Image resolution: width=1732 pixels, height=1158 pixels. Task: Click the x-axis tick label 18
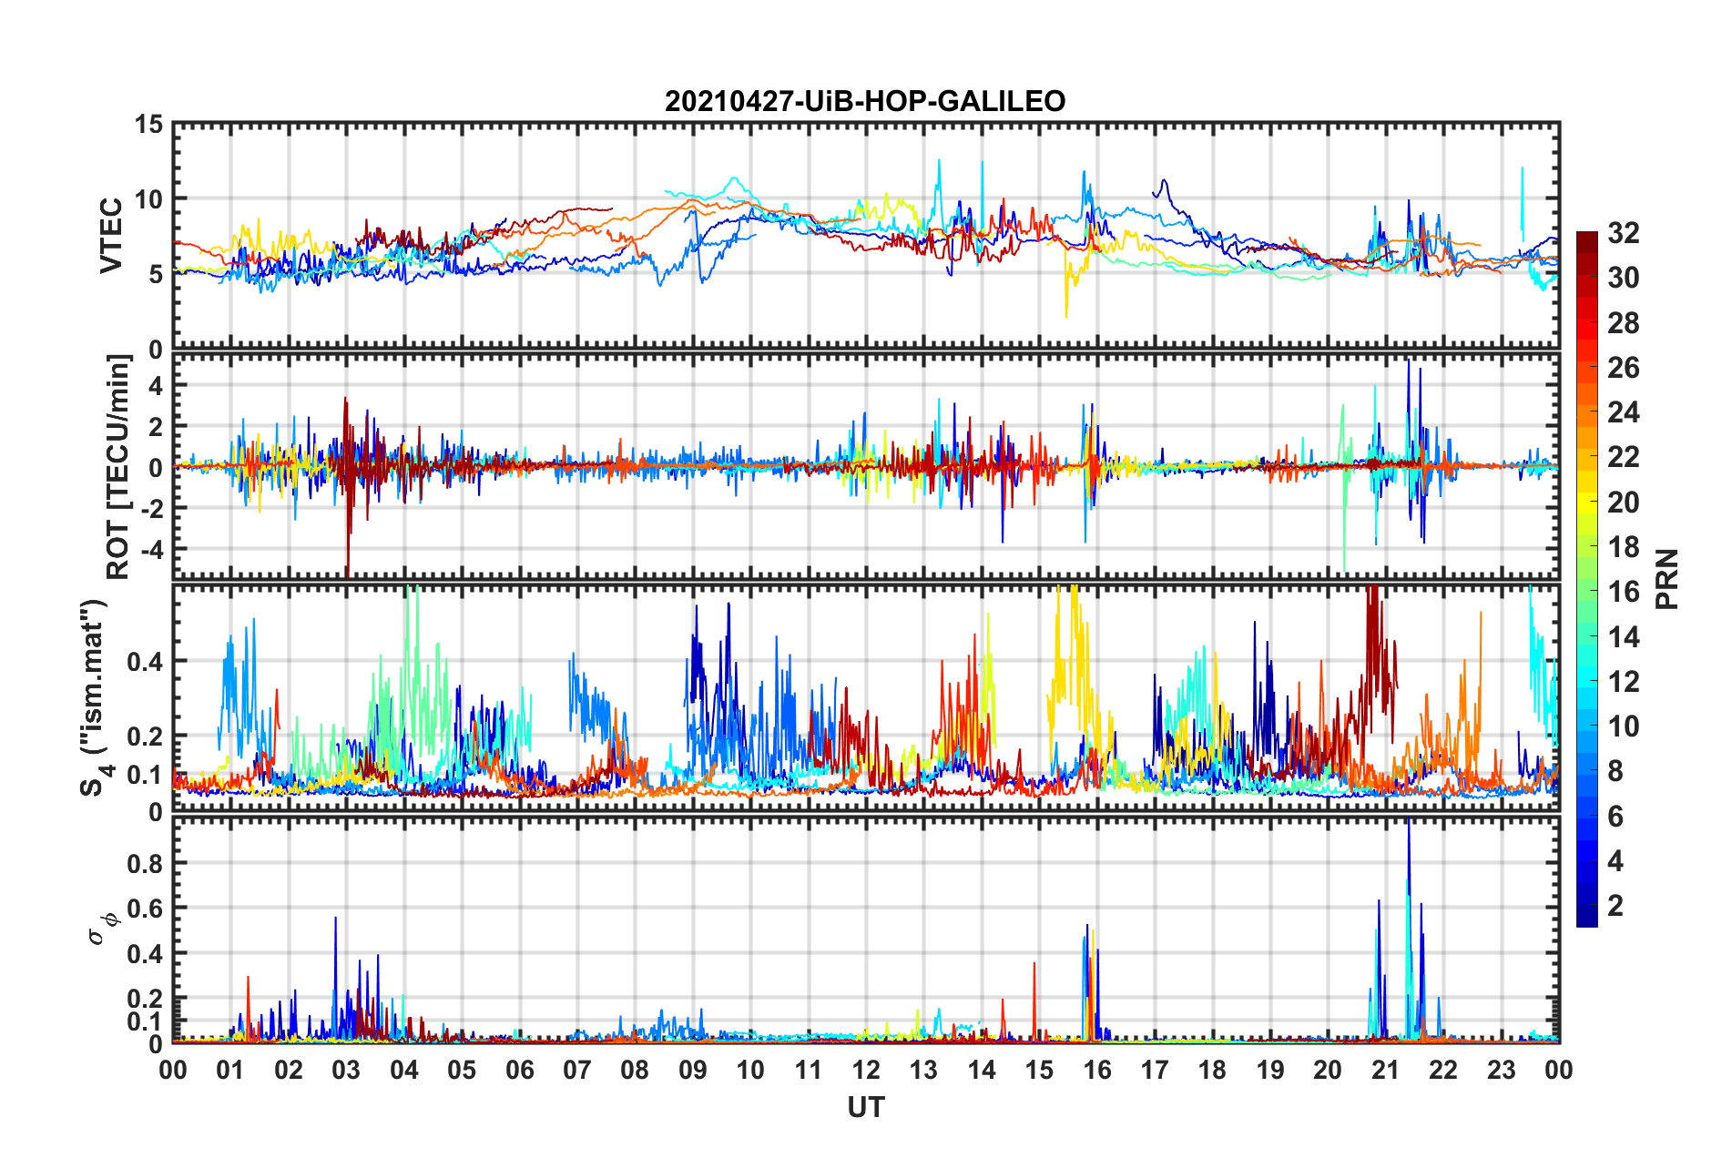(1212, 1070)
